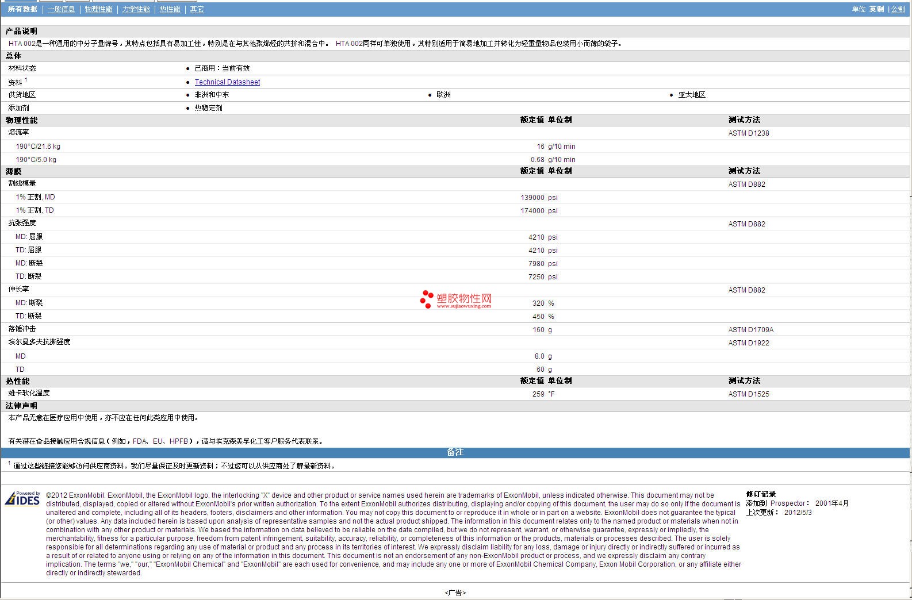
Task: Click the 已商用：当前有效 status value
Action: [222, 68]
